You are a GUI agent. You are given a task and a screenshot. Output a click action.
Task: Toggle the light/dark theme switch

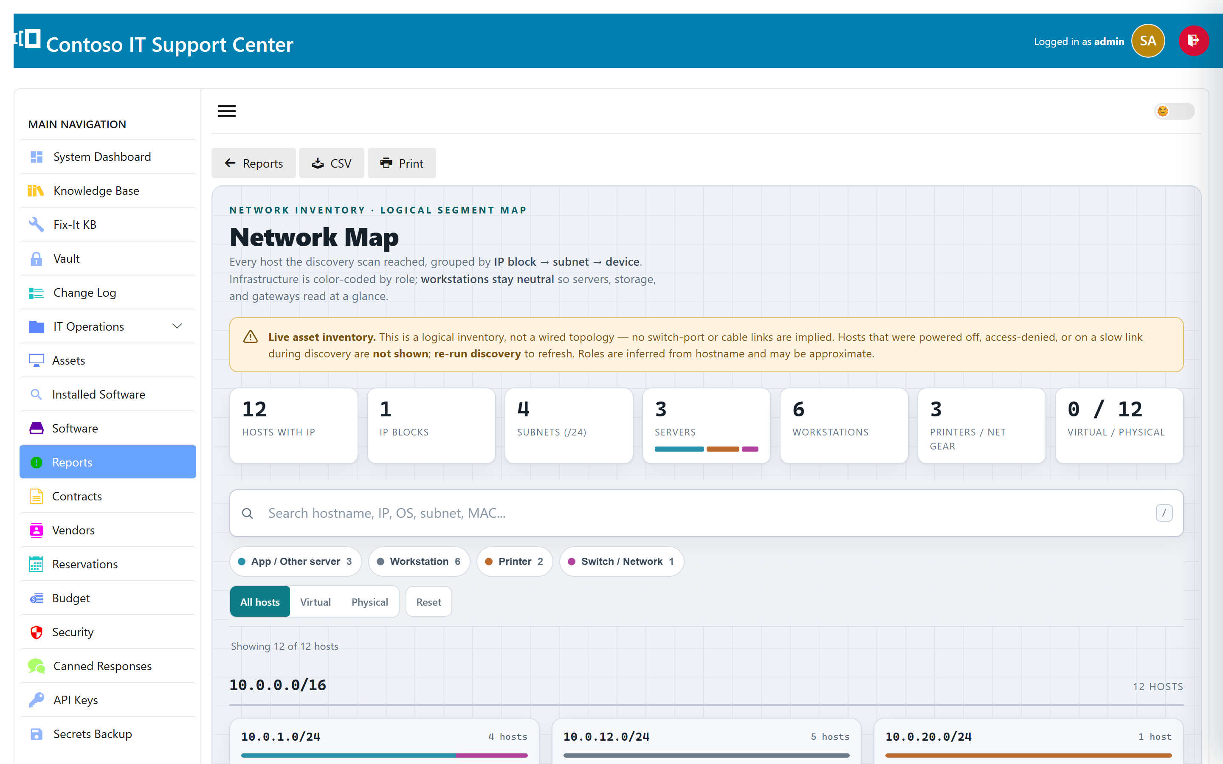[1174, 111]
